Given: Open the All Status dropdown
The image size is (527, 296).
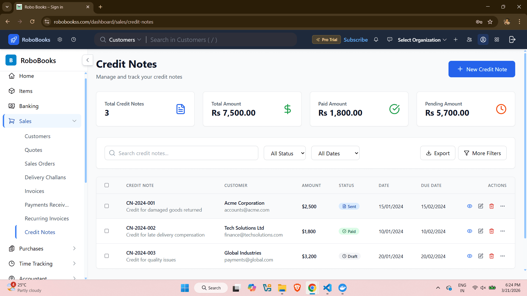Looking at the screenshot, I should 285,153.
